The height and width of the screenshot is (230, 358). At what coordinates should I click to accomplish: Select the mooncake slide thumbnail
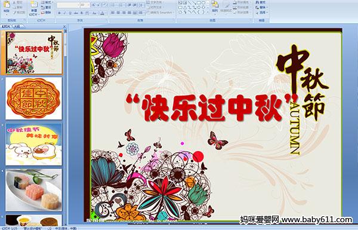[x=33, y=99]
